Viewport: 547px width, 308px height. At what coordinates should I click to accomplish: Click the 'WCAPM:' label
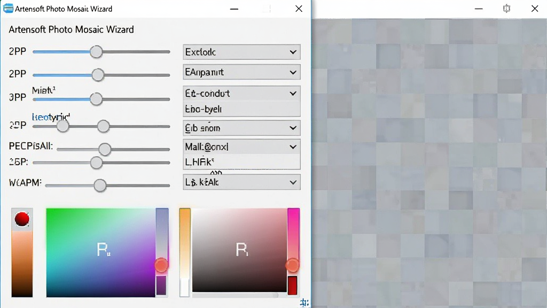coord(25,183)
